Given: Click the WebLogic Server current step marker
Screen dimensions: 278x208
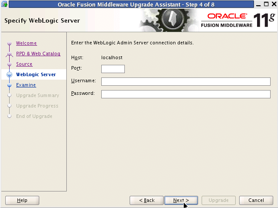Looking at the screenshot, I should pyautogui.click(x=10, y=74).
